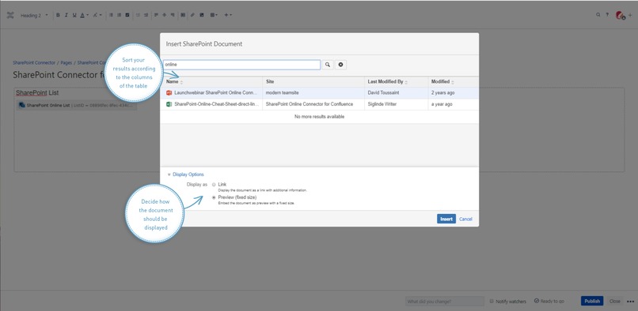638x311 pixels.
Task: Insert a numbered list
Action: (x=120, y=15)
